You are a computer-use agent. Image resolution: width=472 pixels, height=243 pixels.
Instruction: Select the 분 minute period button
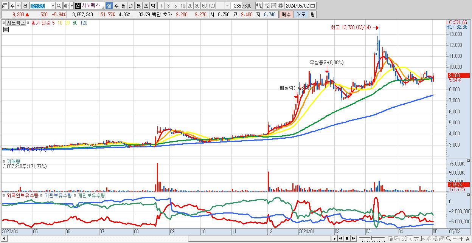[x=138, y=6]
